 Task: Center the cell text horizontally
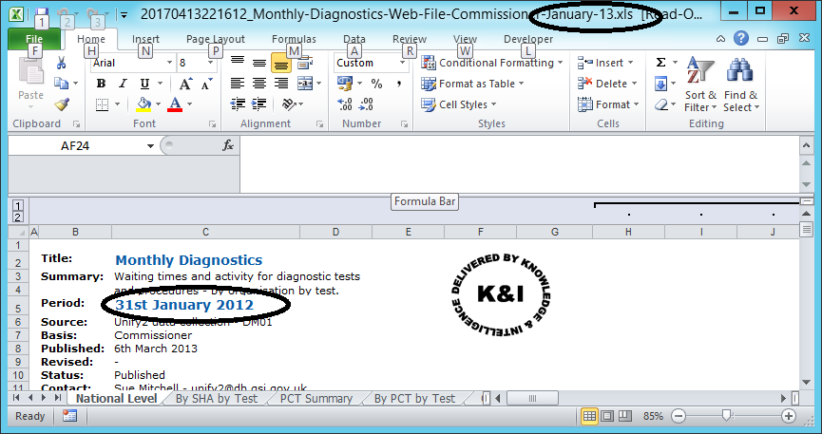259,84
